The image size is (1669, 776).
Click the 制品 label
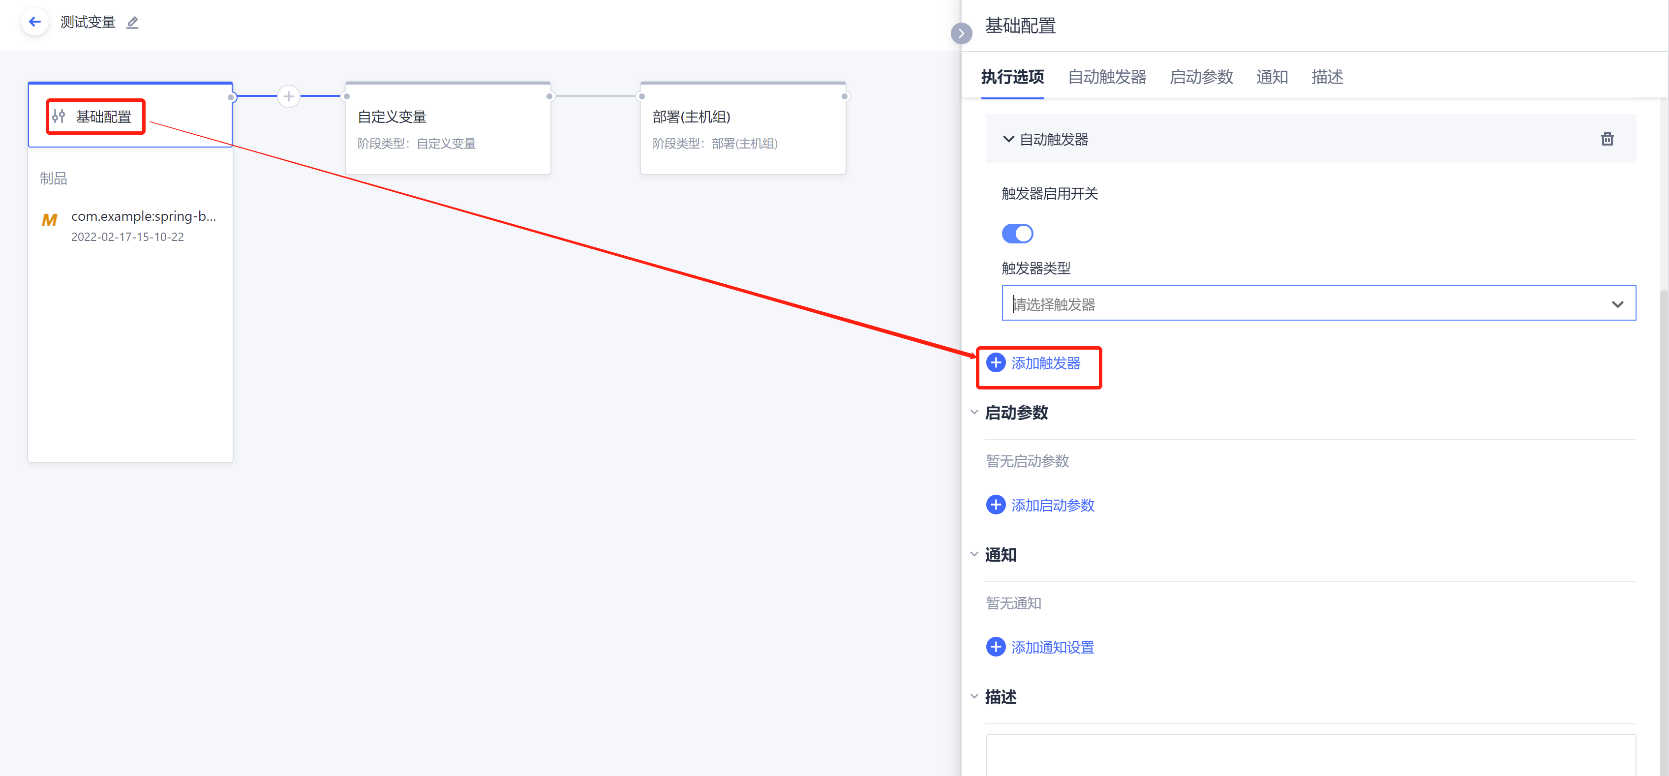point(53,178)
